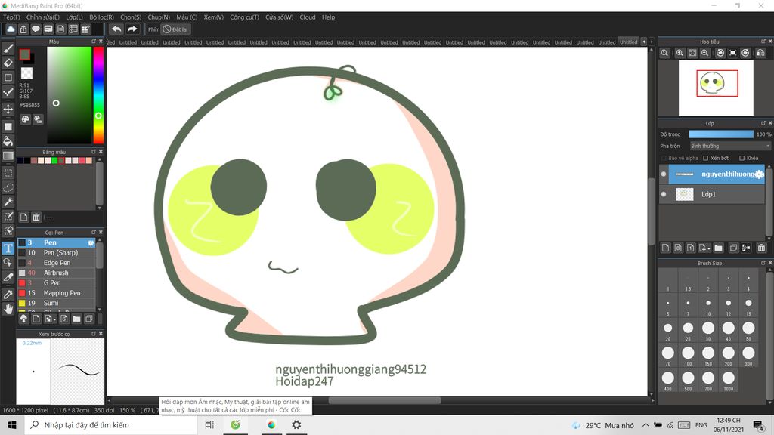The height and width of the screenshot is (435, 774).
Task: Open the add layer dropdown arrow
Action: pos(707,248)
